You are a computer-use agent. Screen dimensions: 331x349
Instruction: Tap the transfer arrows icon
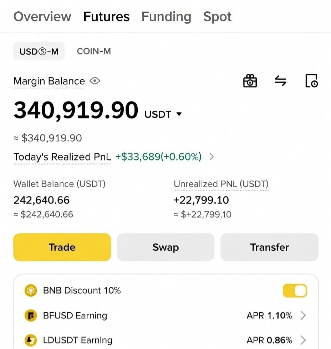tap(280, 80)
